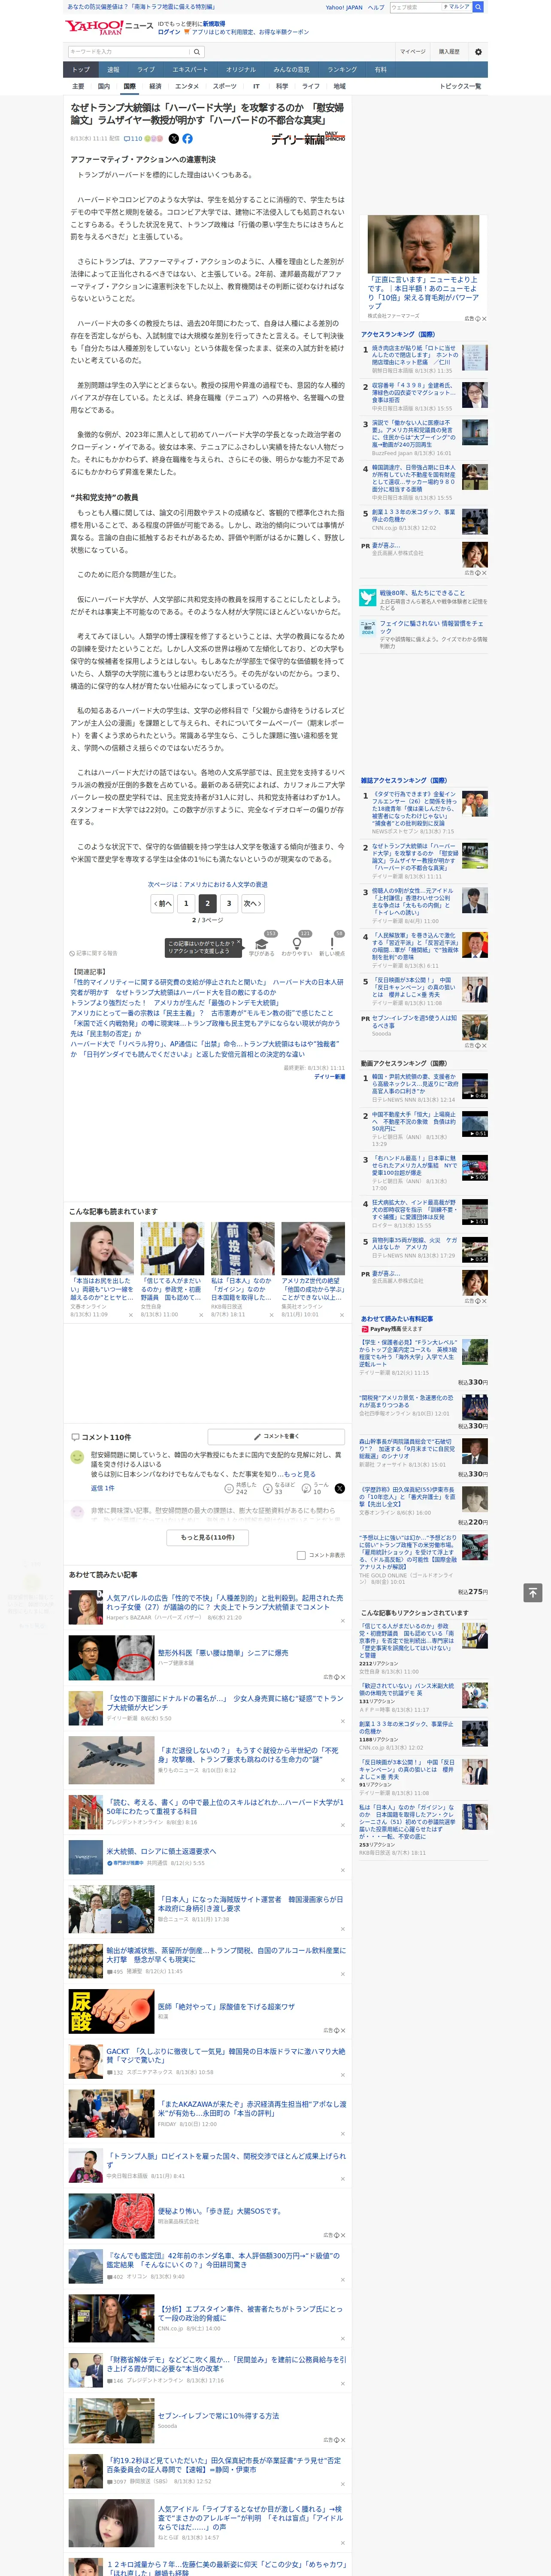Viewport: 551px width, 2576px height.
Task: Click the scroll-to-top arrow button
Action: 533,1592
